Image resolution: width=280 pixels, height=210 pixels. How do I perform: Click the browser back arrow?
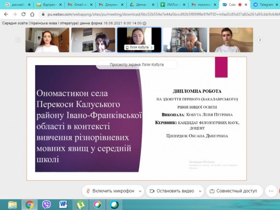coord(6,14)
